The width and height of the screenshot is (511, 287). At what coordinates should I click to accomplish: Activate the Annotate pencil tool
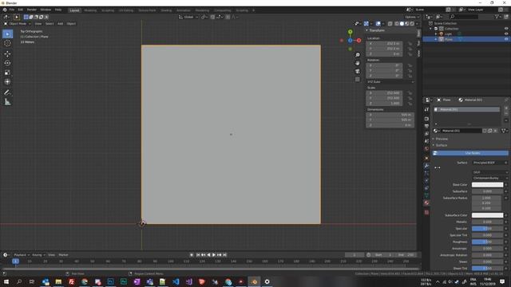click(7, 92)
